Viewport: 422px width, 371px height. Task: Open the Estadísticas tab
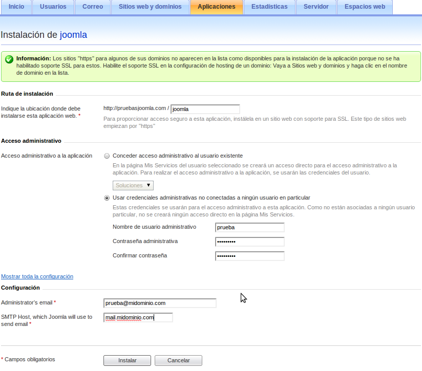[269, 7]
